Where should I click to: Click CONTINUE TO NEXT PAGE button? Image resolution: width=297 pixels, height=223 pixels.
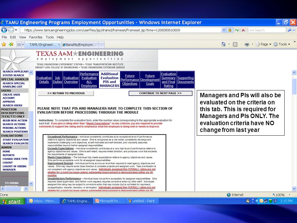pos(161,93)
